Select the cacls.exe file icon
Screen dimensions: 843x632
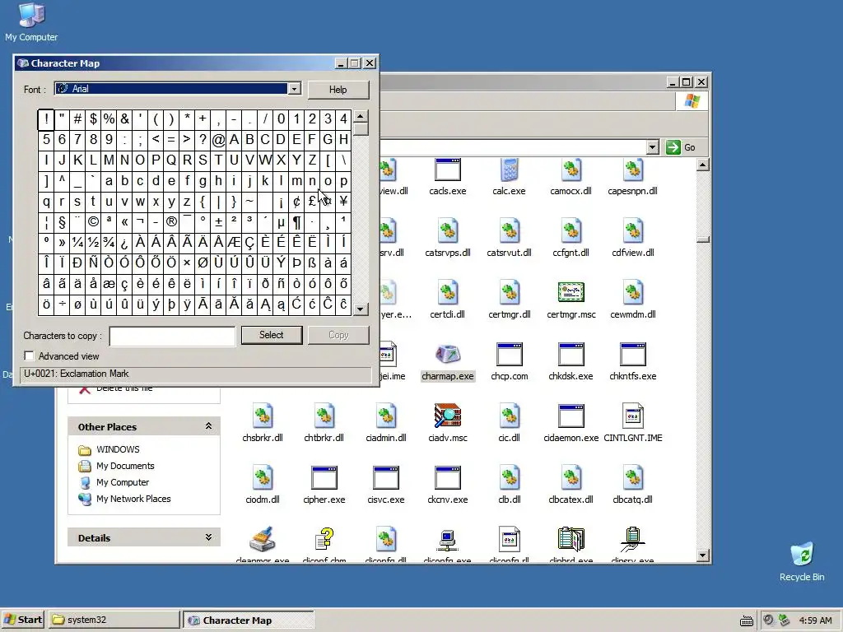tap(447, 170)
